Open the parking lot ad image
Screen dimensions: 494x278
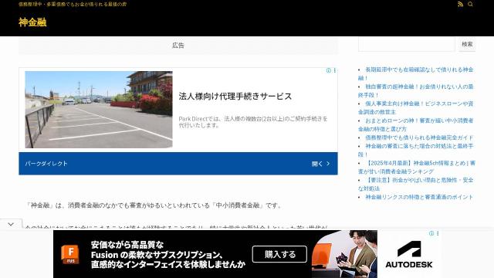[99, 110]
